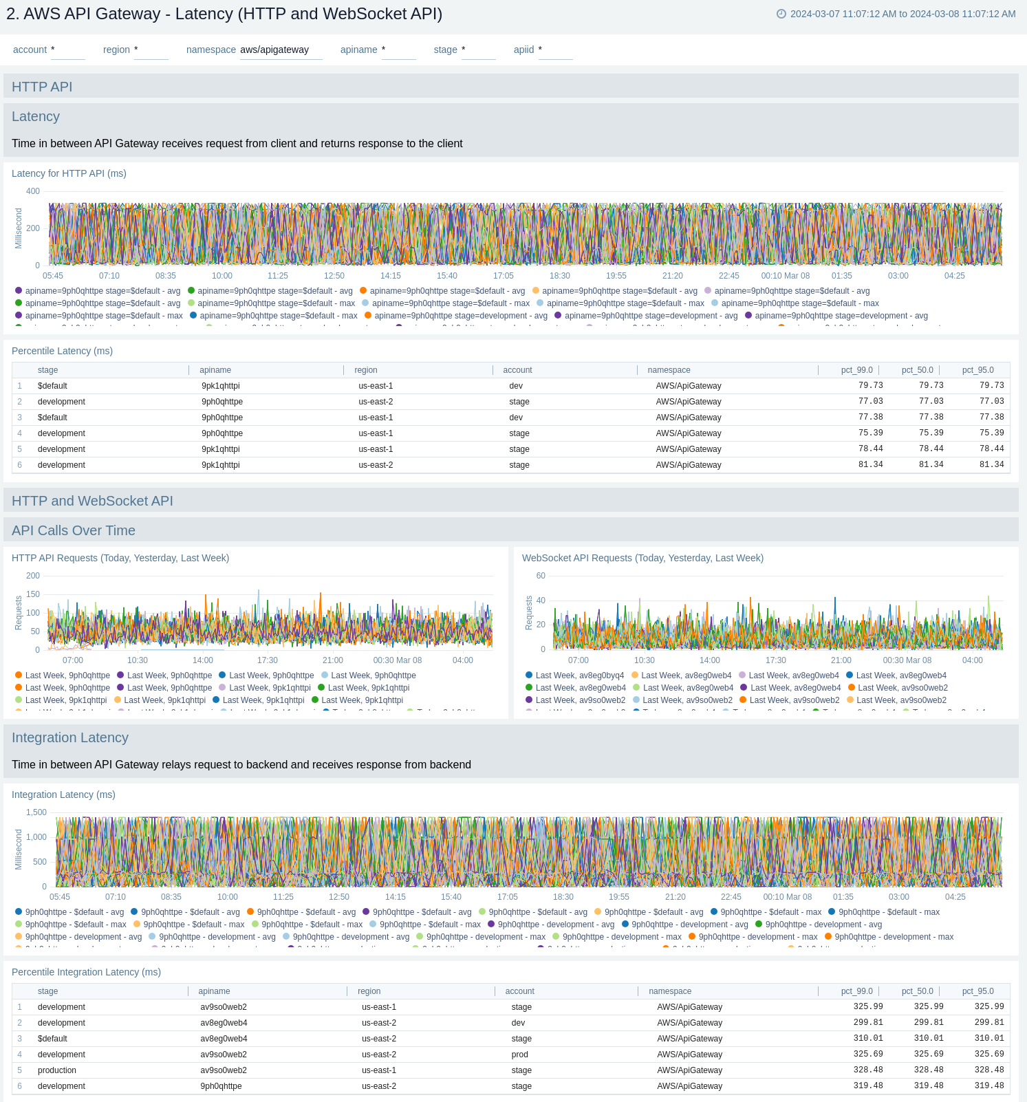Sort Percentile Latency table by apiname column
The width and height of the screenshot is (1027, 1102).
point(215,370)
